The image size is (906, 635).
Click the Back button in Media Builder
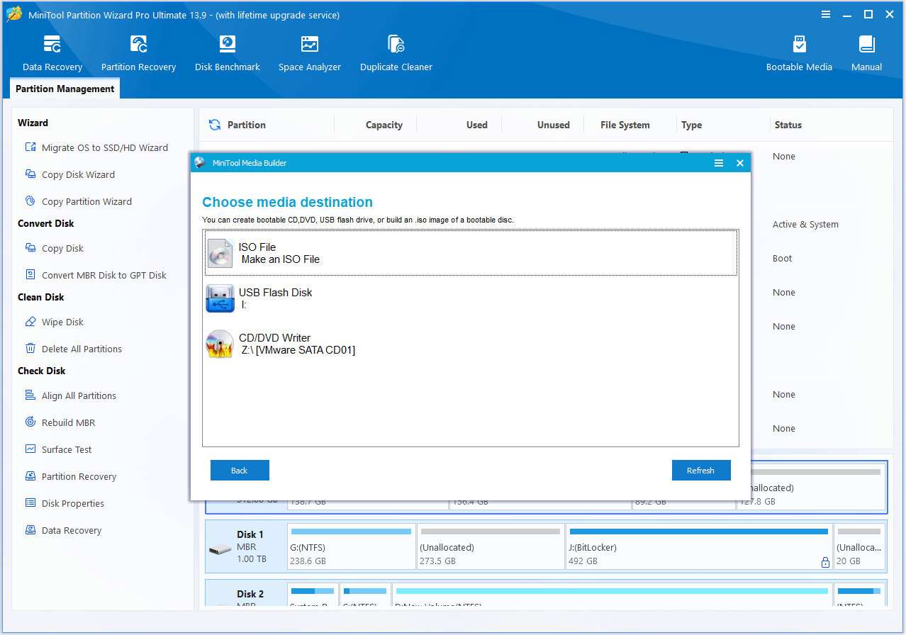click(x=240, y=471)
